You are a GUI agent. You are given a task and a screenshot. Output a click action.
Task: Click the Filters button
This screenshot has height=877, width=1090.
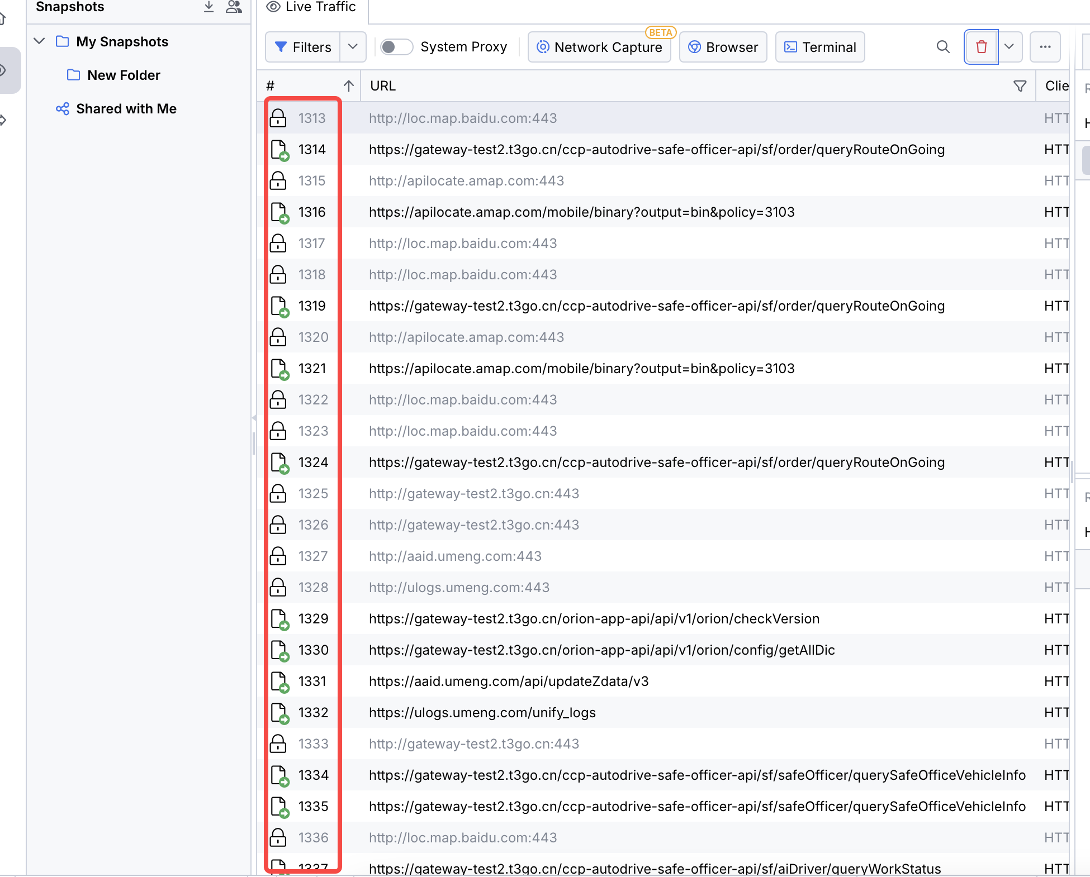[302, 47]
